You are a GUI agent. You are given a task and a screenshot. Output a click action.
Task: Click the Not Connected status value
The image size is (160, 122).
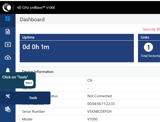tap(99, 96)
